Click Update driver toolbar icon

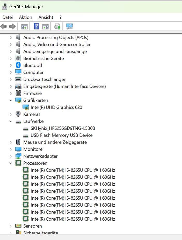57,26
